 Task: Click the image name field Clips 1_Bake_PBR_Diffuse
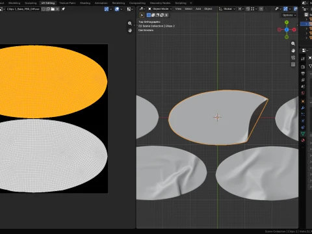pos(23,9)
